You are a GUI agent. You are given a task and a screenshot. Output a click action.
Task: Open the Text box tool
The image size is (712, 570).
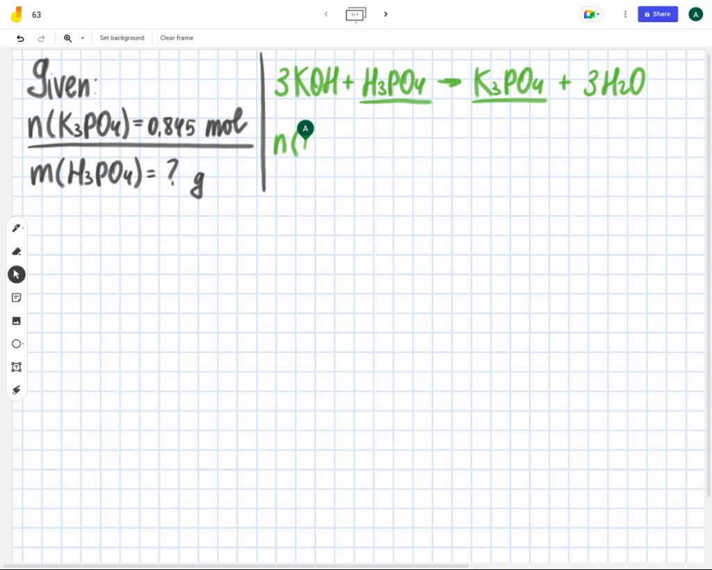coord(17,366)
